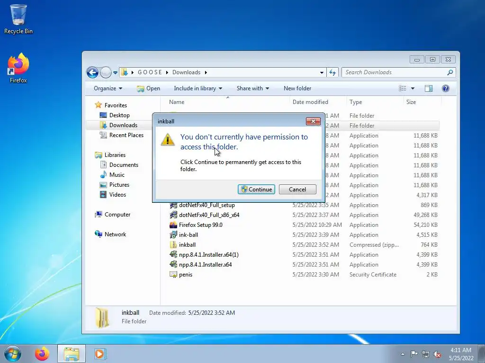This screenshot has width=485, height=363.
Task: Sort by Size column header
Action: tap(411, 102)
